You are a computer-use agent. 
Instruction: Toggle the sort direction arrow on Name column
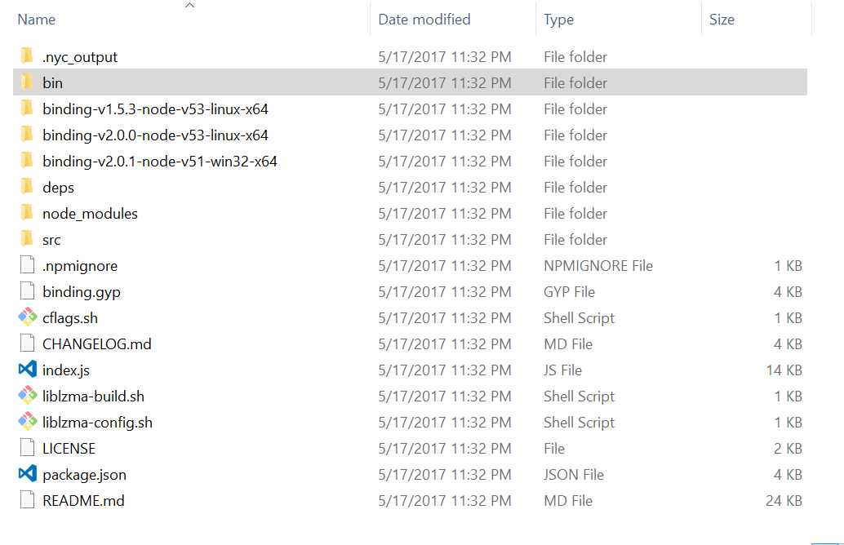[x=189, y=7]
